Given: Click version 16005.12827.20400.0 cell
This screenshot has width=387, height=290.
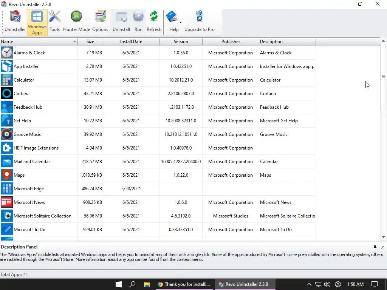Looking at the screenshot, I should 181,162.
